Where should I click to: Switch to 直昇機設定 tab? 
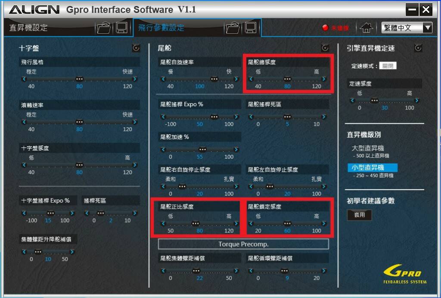pyautogui.click(x=28, y=28)
